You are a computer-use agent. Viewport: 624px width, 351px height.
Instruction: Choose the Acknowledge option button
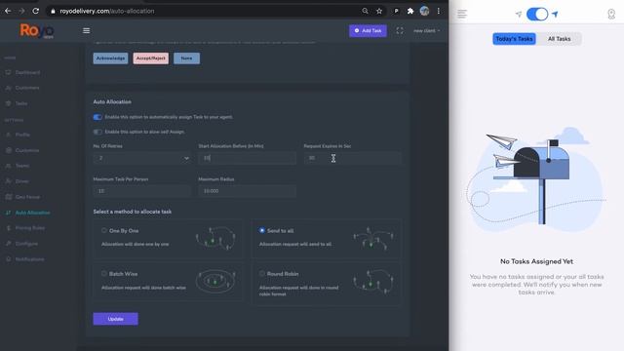pyautogui.click(x=110, y=58)
